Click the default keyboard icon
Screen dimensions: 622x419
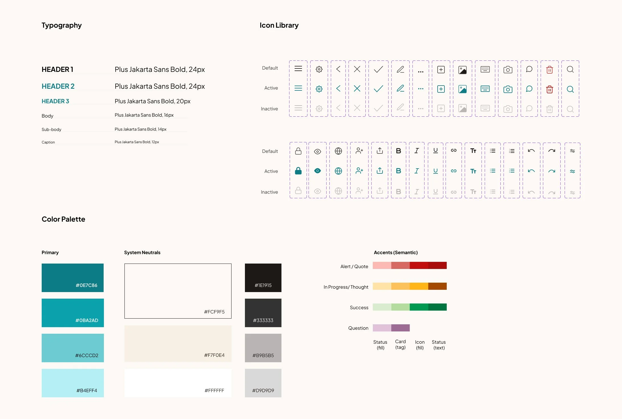485,69
